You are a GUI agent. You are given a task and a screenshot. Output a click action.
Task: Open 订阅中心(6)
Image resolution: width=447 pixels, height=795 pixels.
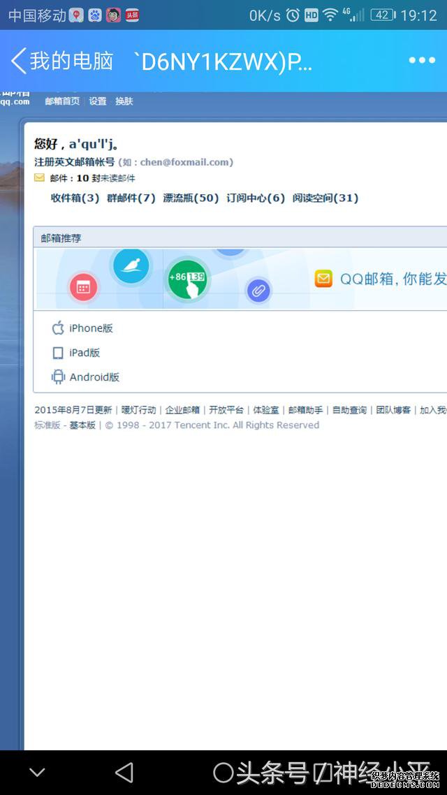click(256, 198)
